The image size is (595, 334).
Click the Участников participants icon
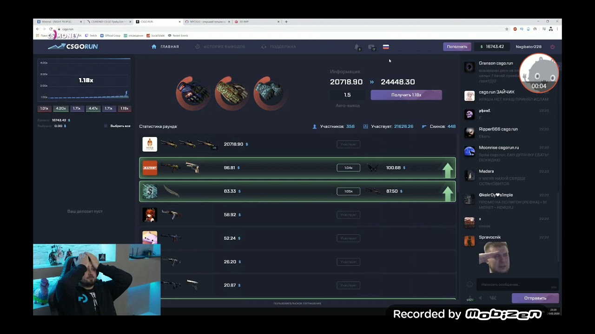coord(315,126)
